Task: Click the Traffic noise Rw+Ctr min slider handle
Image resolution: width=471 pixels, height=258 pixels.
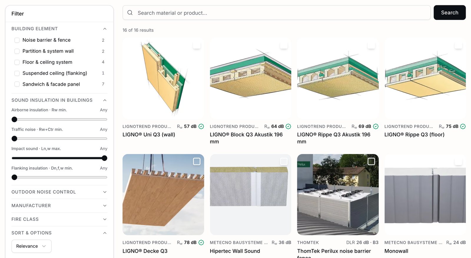Action: point(14,139)
